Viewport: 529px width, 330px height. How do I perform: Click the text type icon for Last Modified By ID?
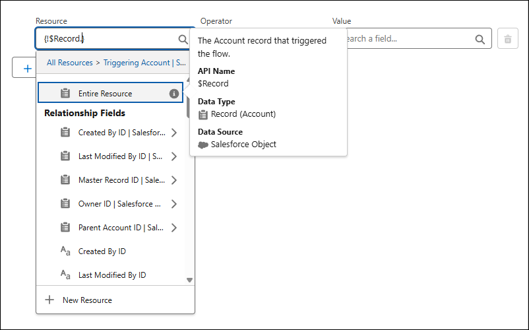click(65, 275)
